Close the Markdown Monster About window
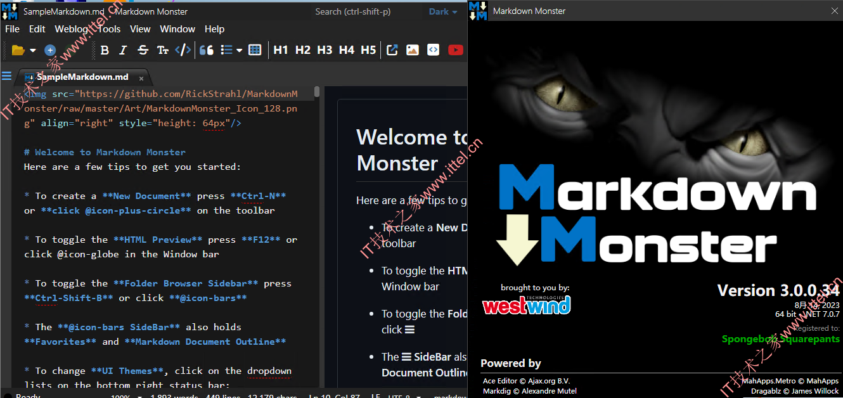This screenshot has width=843, height=398. tap(834, 11)
